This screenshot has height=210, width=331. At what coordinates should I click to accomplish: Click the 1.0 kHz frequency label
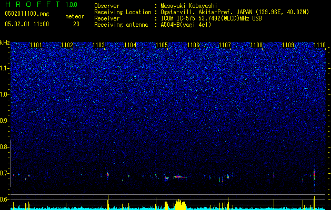4,94
